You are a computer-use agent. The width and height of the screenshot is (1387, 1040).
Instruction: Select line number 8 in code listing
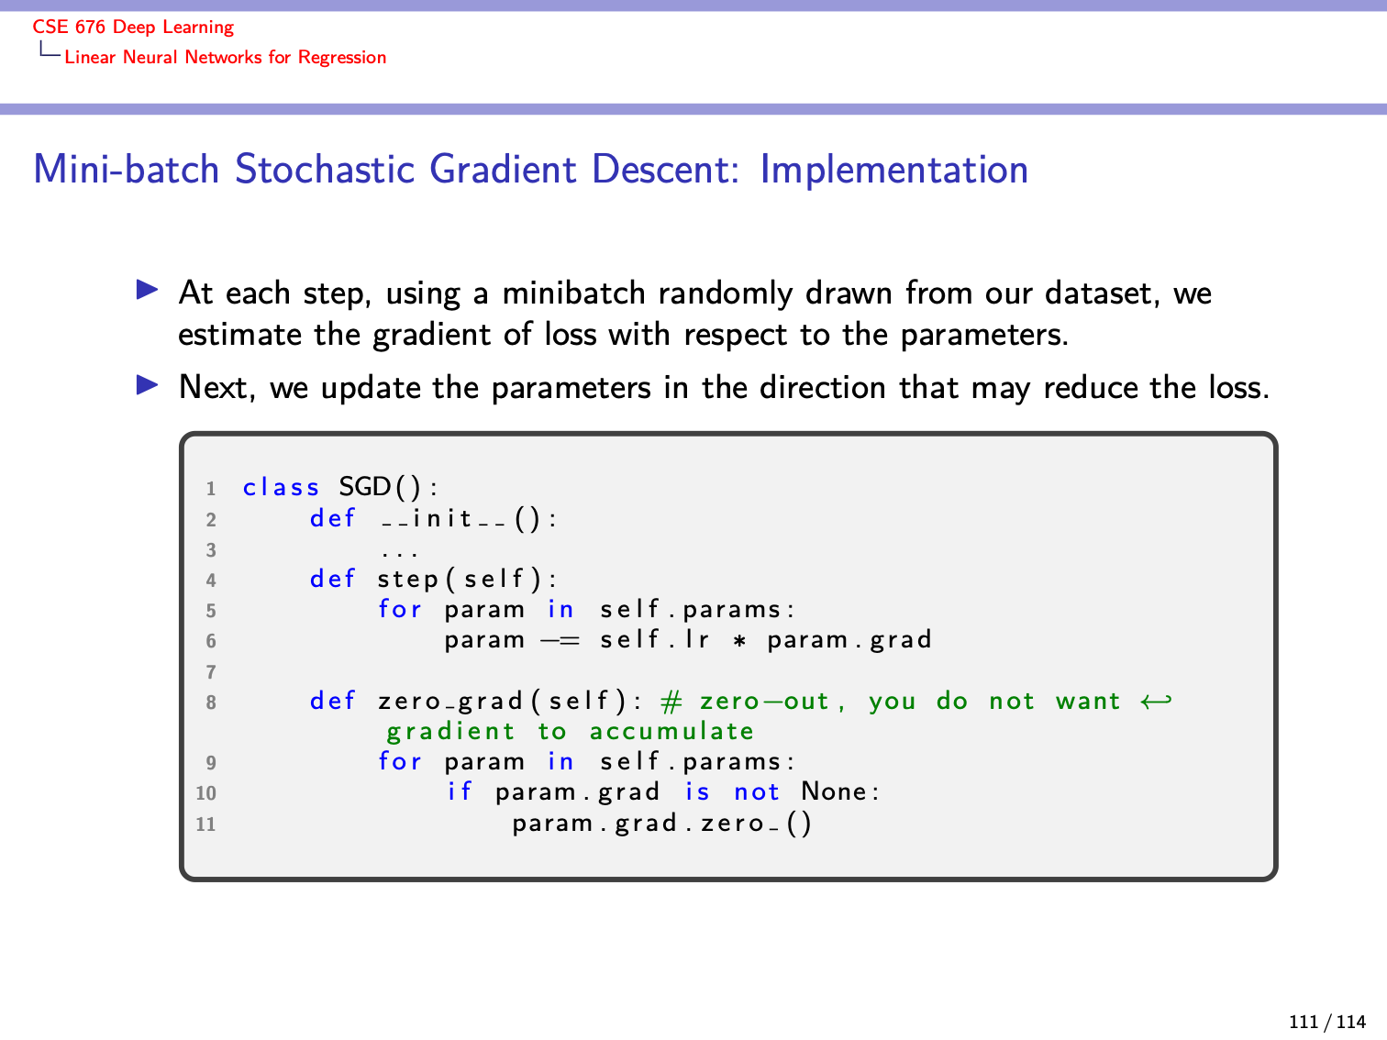(211, 703)
